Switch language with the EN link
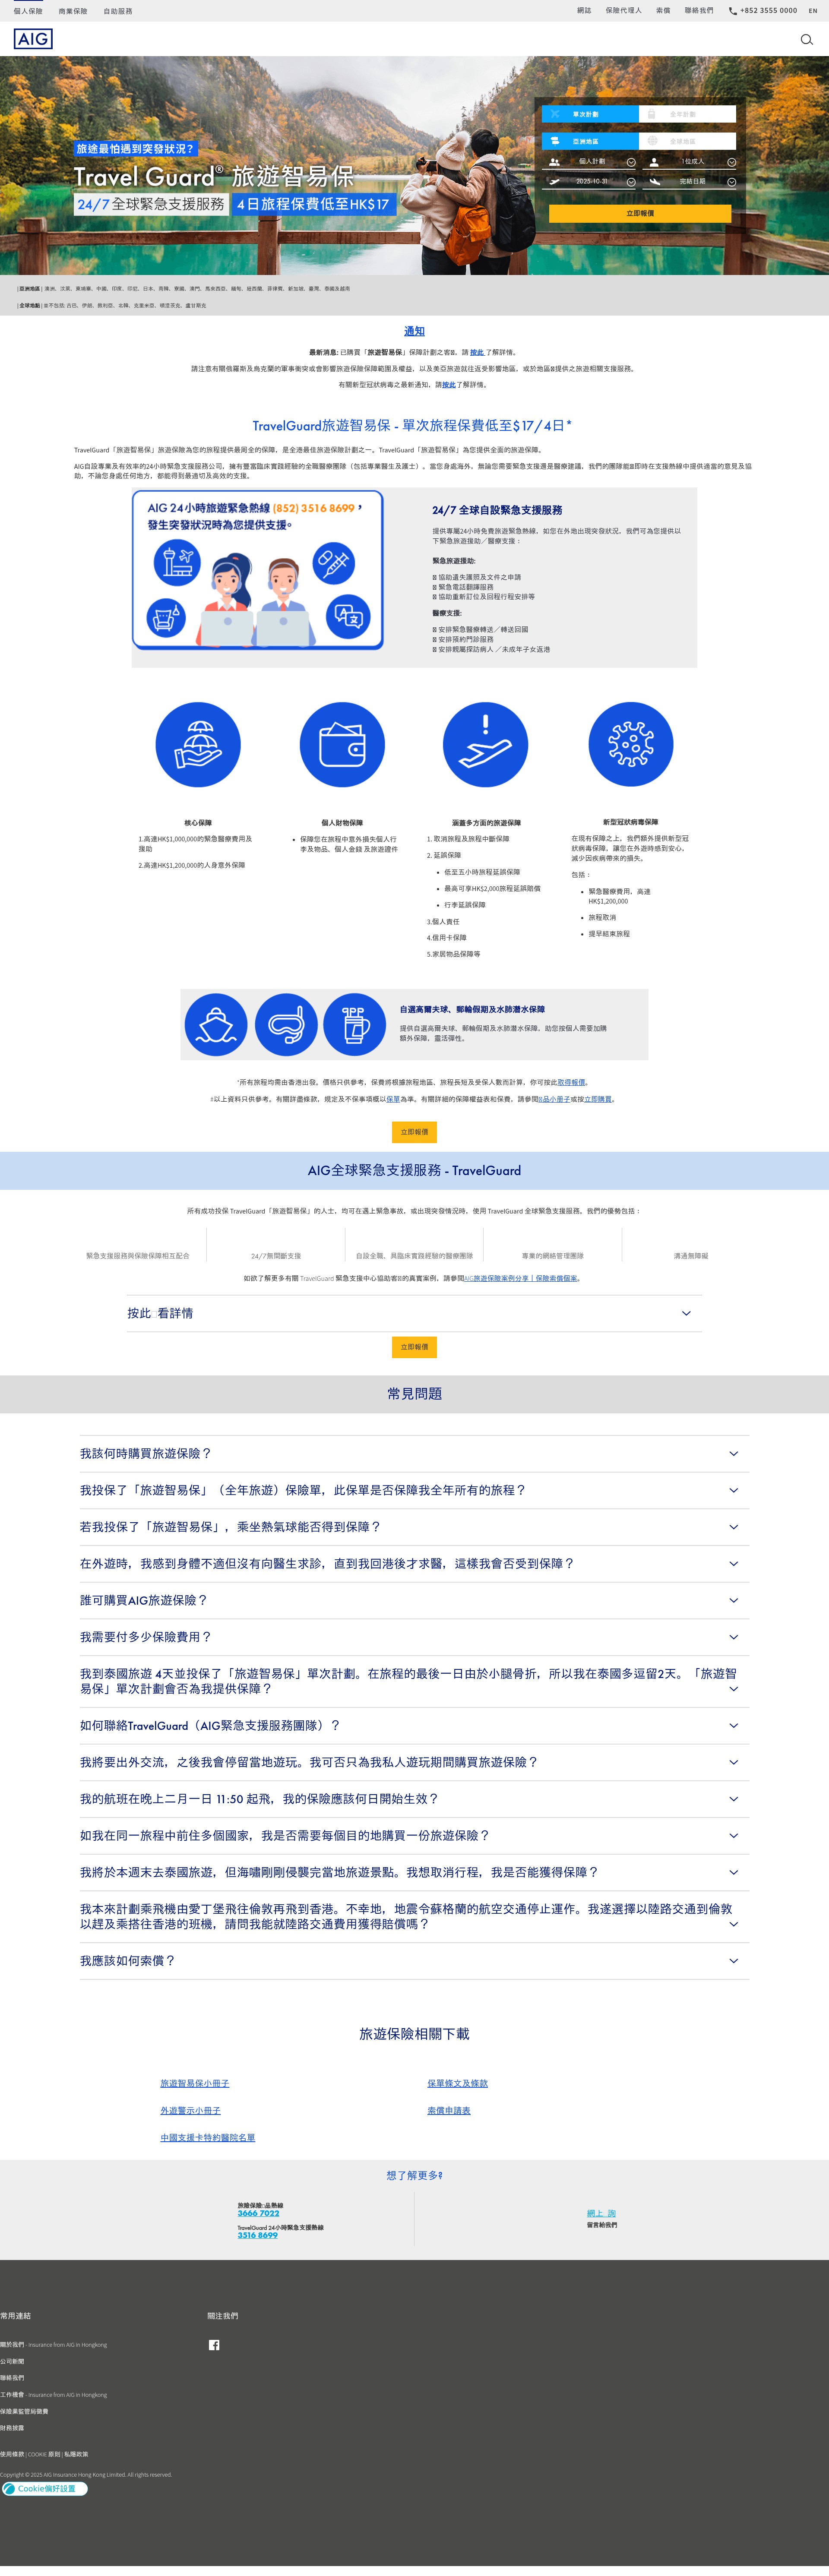Screen dimensions: 829x2576 [812, 11]
